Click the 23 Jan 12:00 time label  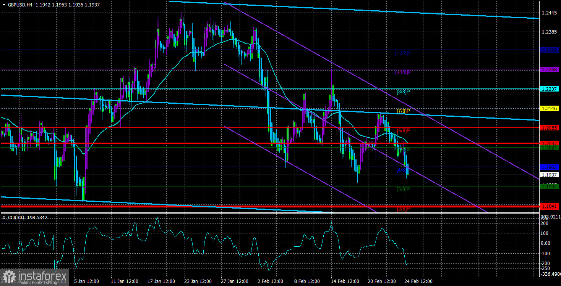pyautogui.click(x=197, y=281)
